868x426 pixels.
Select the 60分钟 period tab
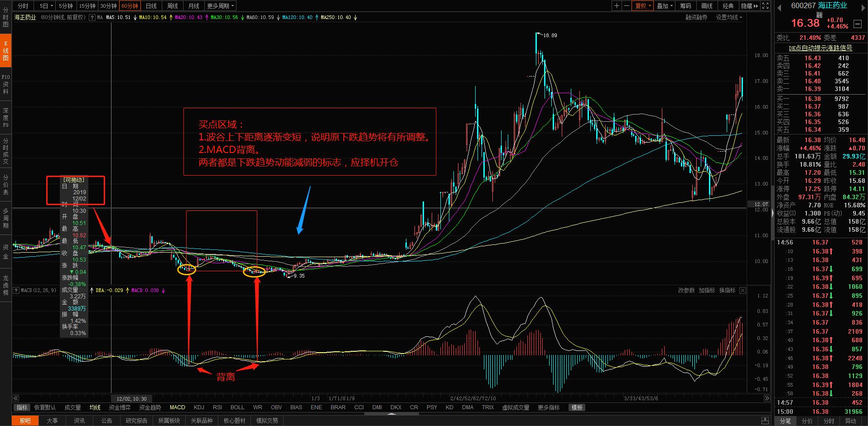tap(130, 6)
